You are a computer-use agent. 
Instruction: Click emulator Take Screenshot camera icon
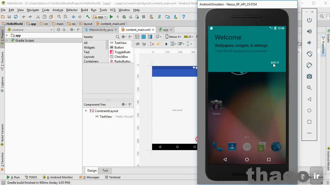coord(309,77)
